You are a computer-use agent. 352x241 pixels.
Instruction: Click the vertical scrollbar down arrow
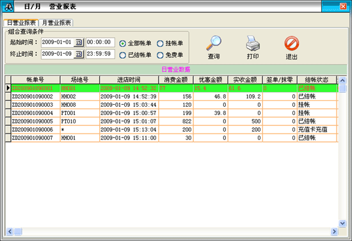342,223
